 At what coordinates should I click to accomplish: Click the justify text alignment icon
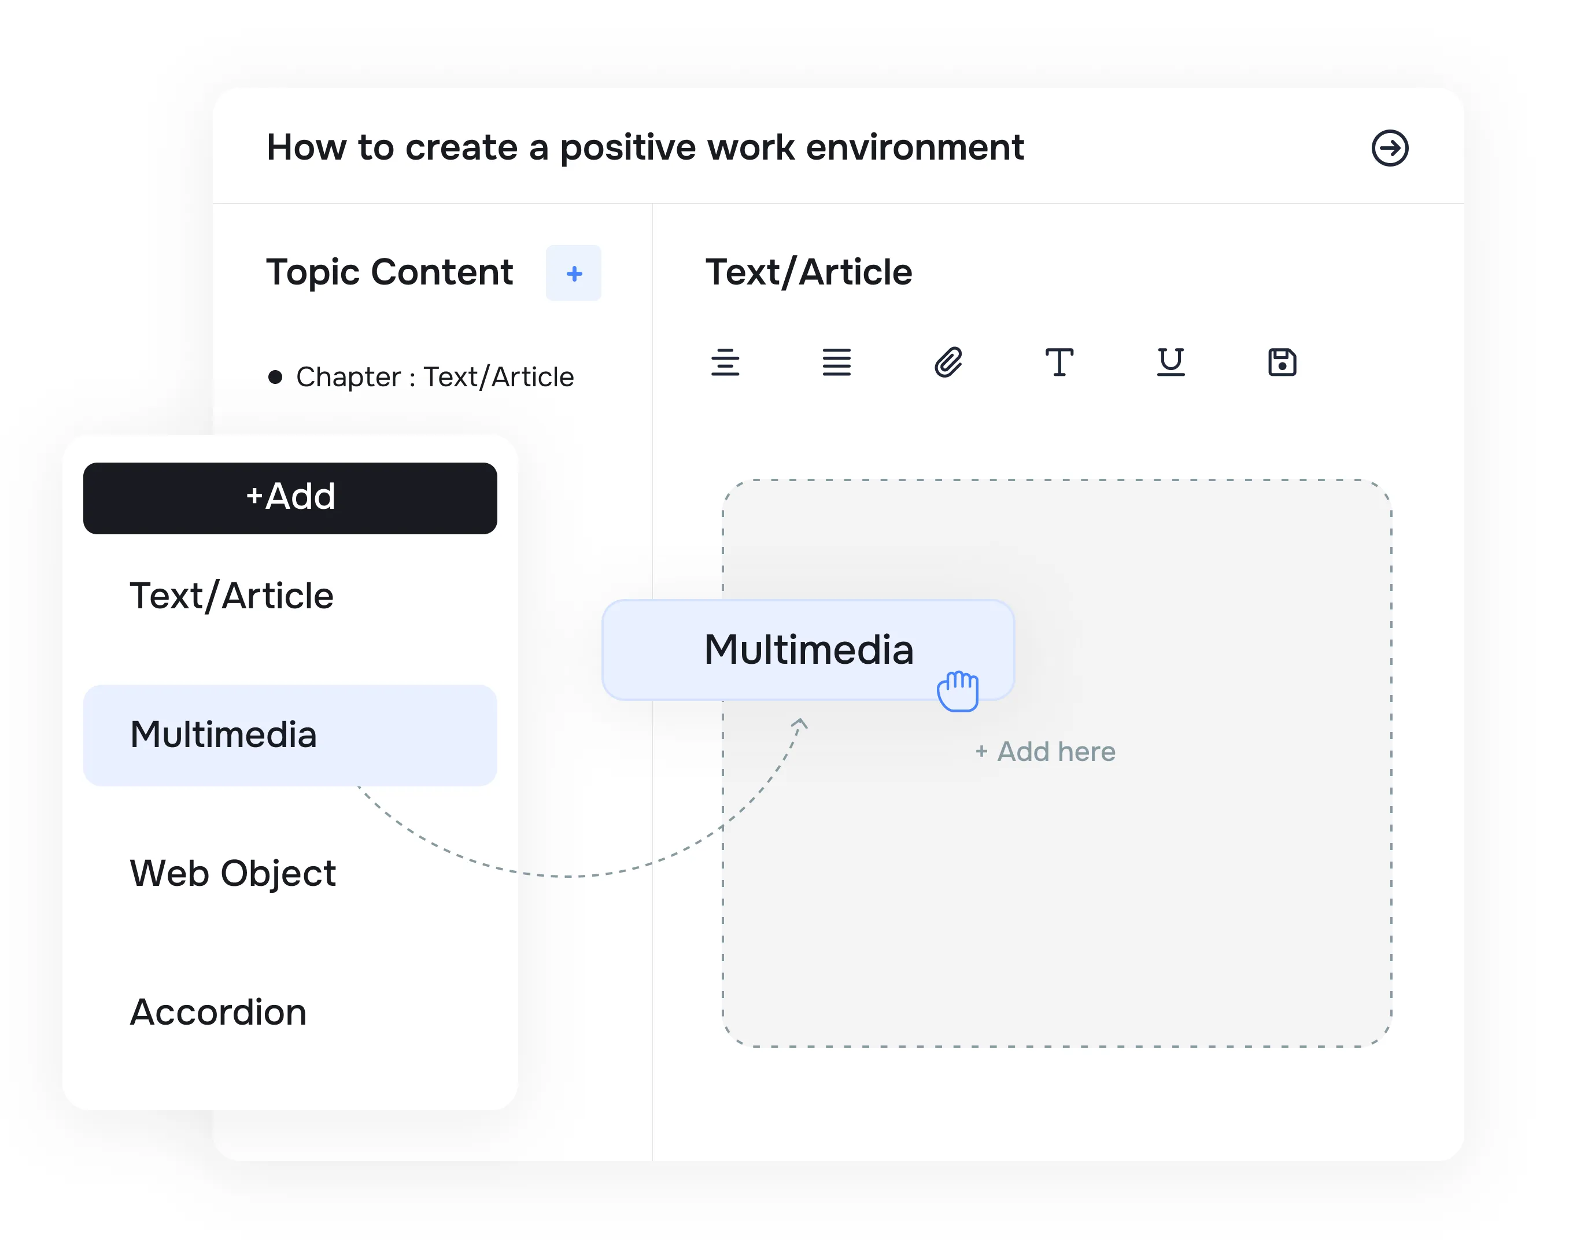[837, 363]
